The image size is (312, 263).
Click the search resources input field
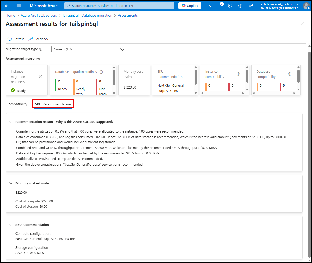click(x=119, y=5)
